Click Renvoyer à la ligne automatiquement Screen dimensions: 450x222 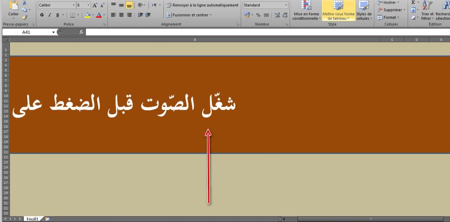pyautogui.click(x=202, y=5)
